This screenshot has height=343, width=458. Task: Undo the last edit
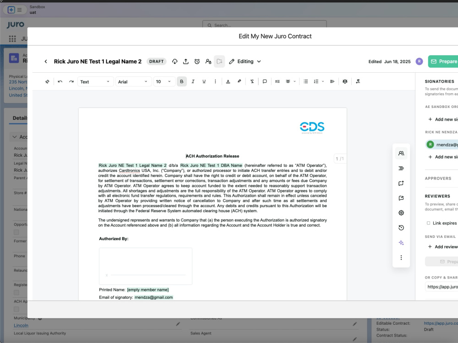click(60, 82)
